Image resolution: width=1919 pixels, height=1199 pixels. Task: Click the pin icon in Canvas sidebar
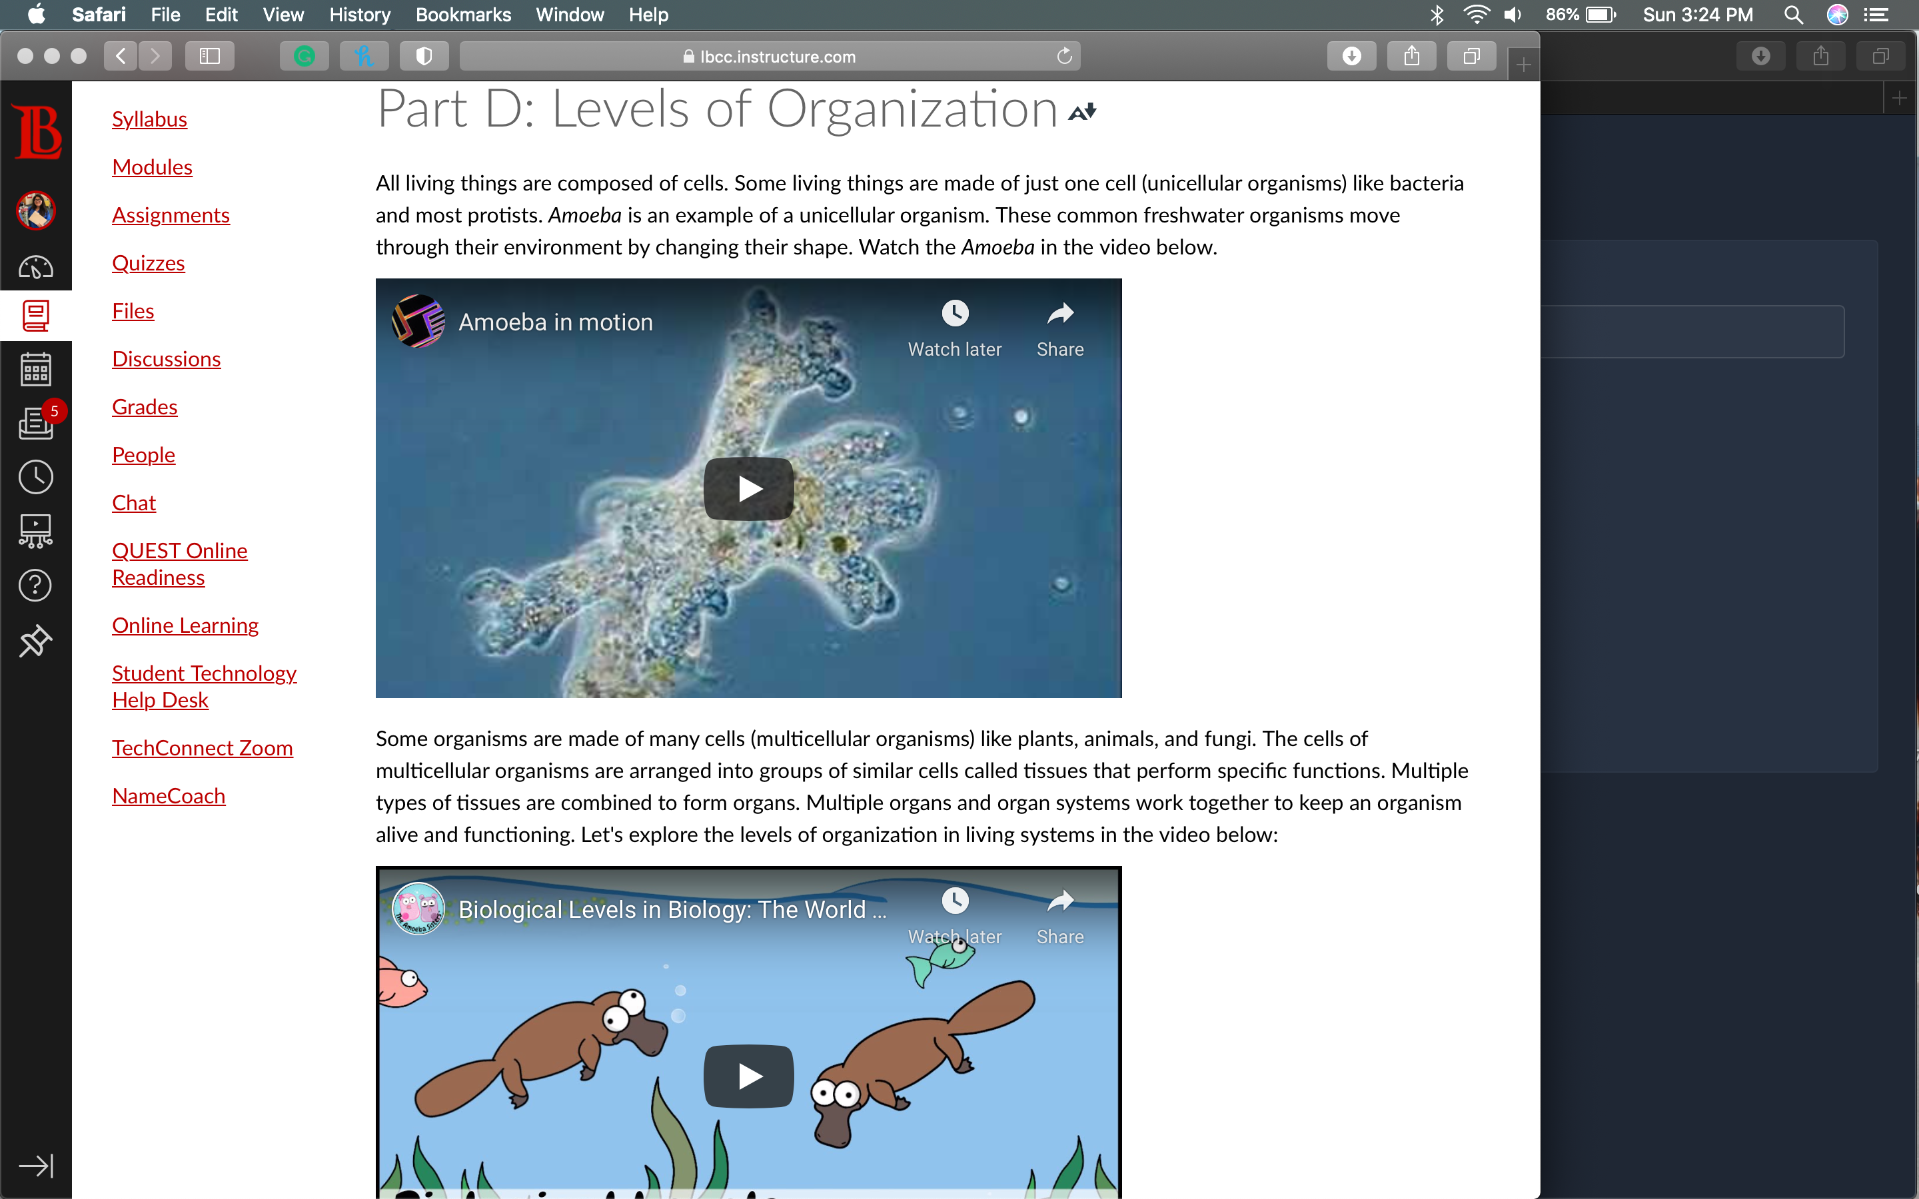pyautogui.click(x=36, y=641)
